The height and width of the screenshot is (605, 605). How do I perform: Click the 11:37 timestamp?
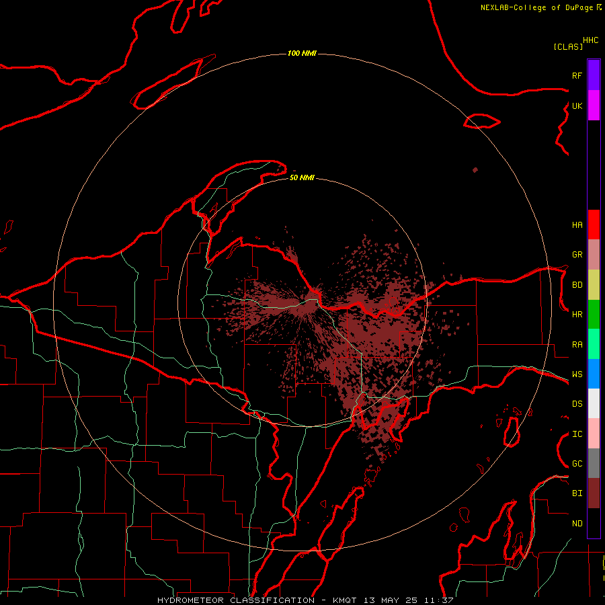[439, 600]
